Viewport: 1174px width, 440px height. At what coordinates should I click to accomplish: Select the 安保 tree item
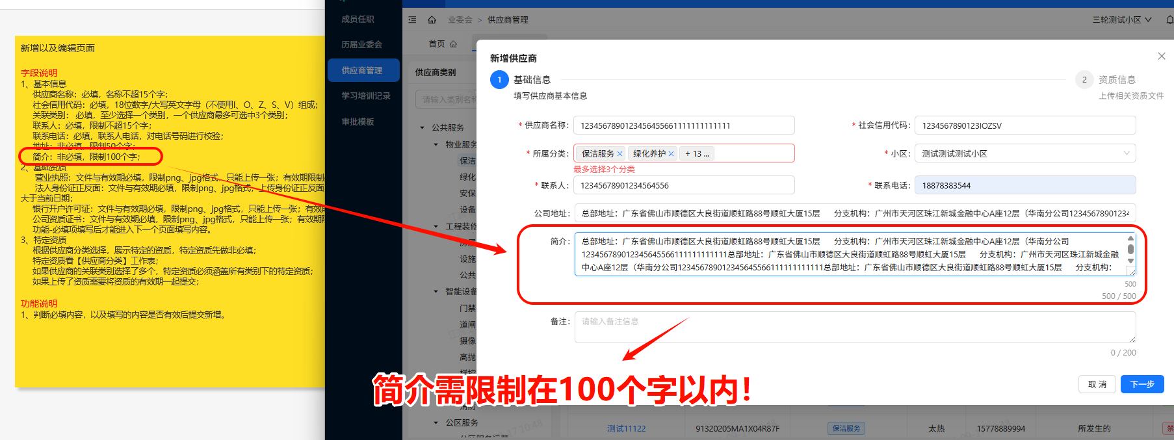click(467, 193)
